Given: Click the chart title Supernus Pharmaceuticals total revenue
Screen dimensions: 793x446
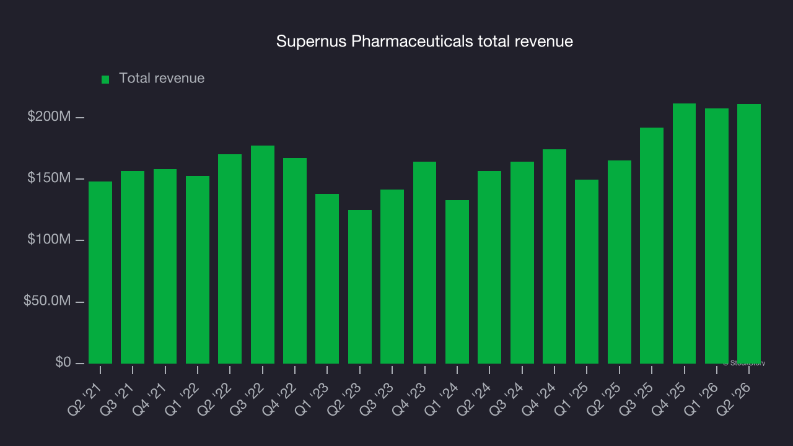Looking at the screenshot, I should click(424, 42).
